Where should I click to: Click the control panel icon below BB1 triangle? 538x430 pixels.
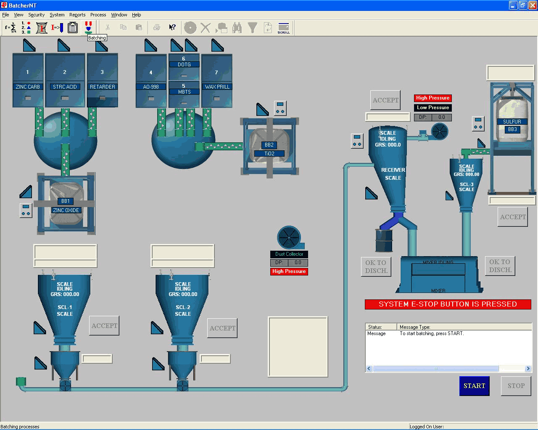[x=26, y=210]
